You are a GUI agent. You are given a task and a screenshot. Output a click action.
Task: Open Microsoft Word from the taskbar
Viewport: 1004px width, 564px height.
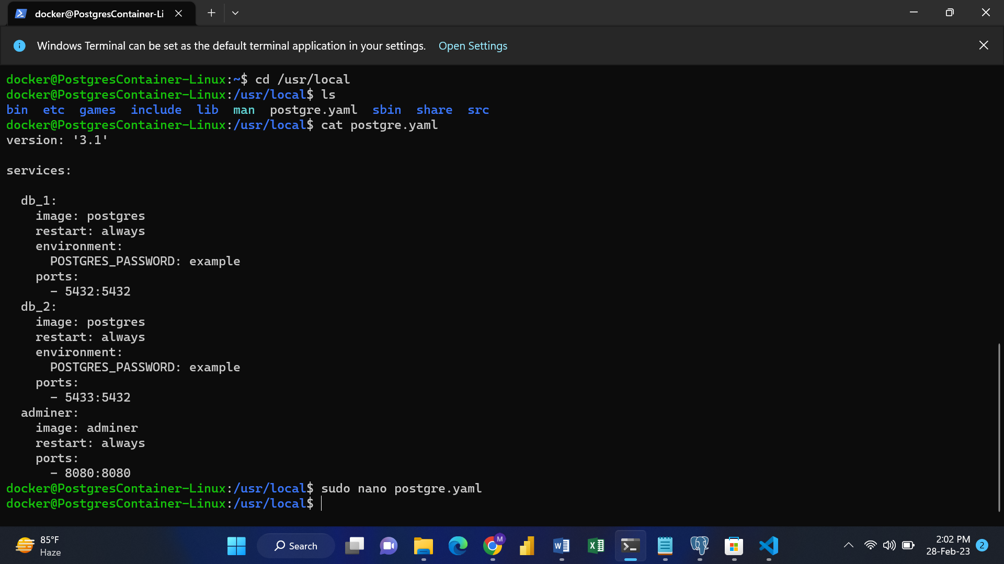pyautogui.click(x=562, y=546)
